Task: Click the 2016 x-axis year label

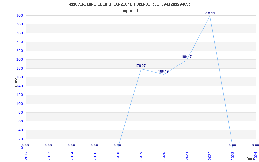Action: click(95, 156)
